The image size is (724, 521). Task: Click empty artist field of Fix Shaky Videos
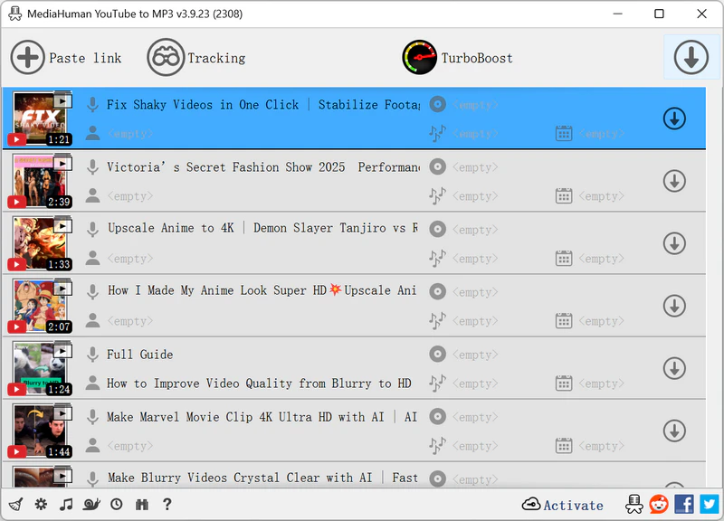tap(129, 134)
